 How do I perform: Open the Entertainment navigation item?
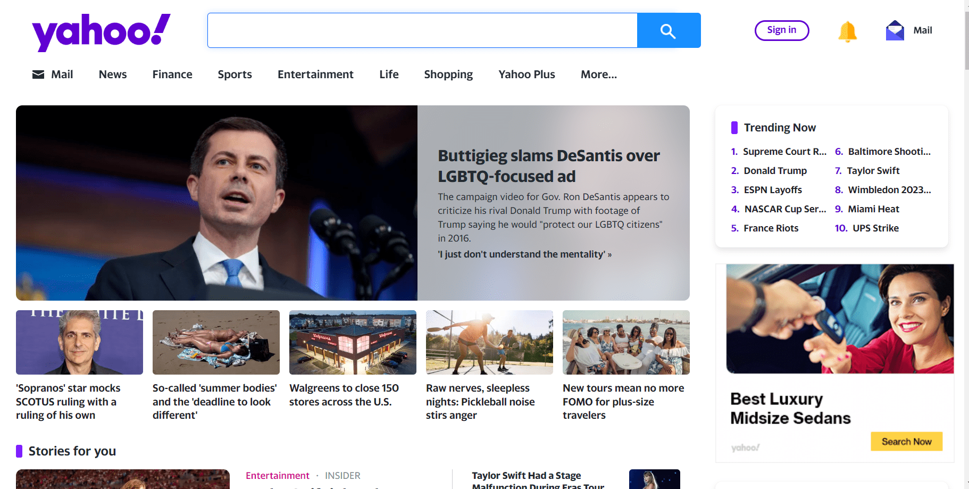coord(315,74)
